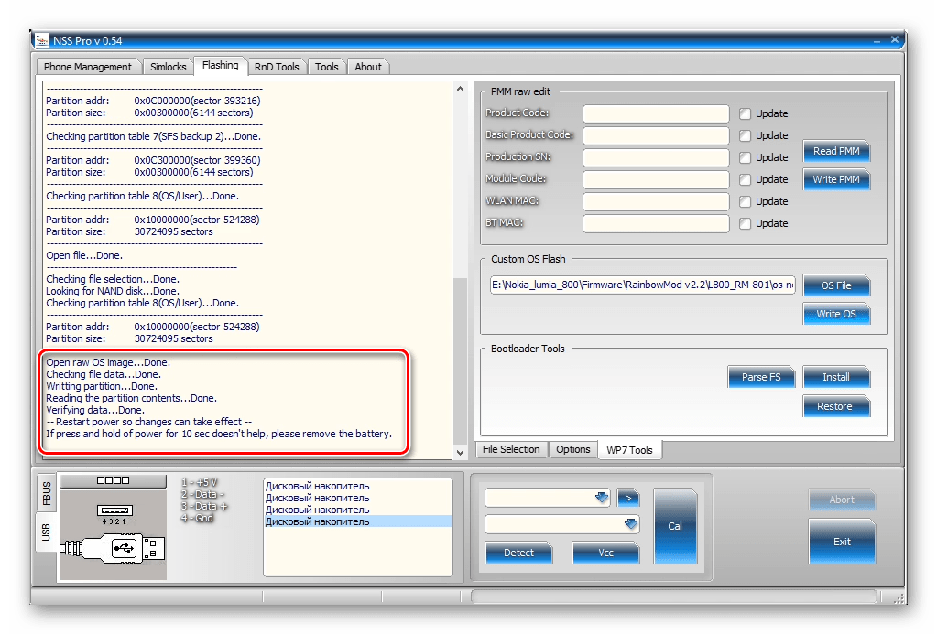Check the Update box for WLAN MAC
This screenshot has height=634, width=937.
pos(745,202)
